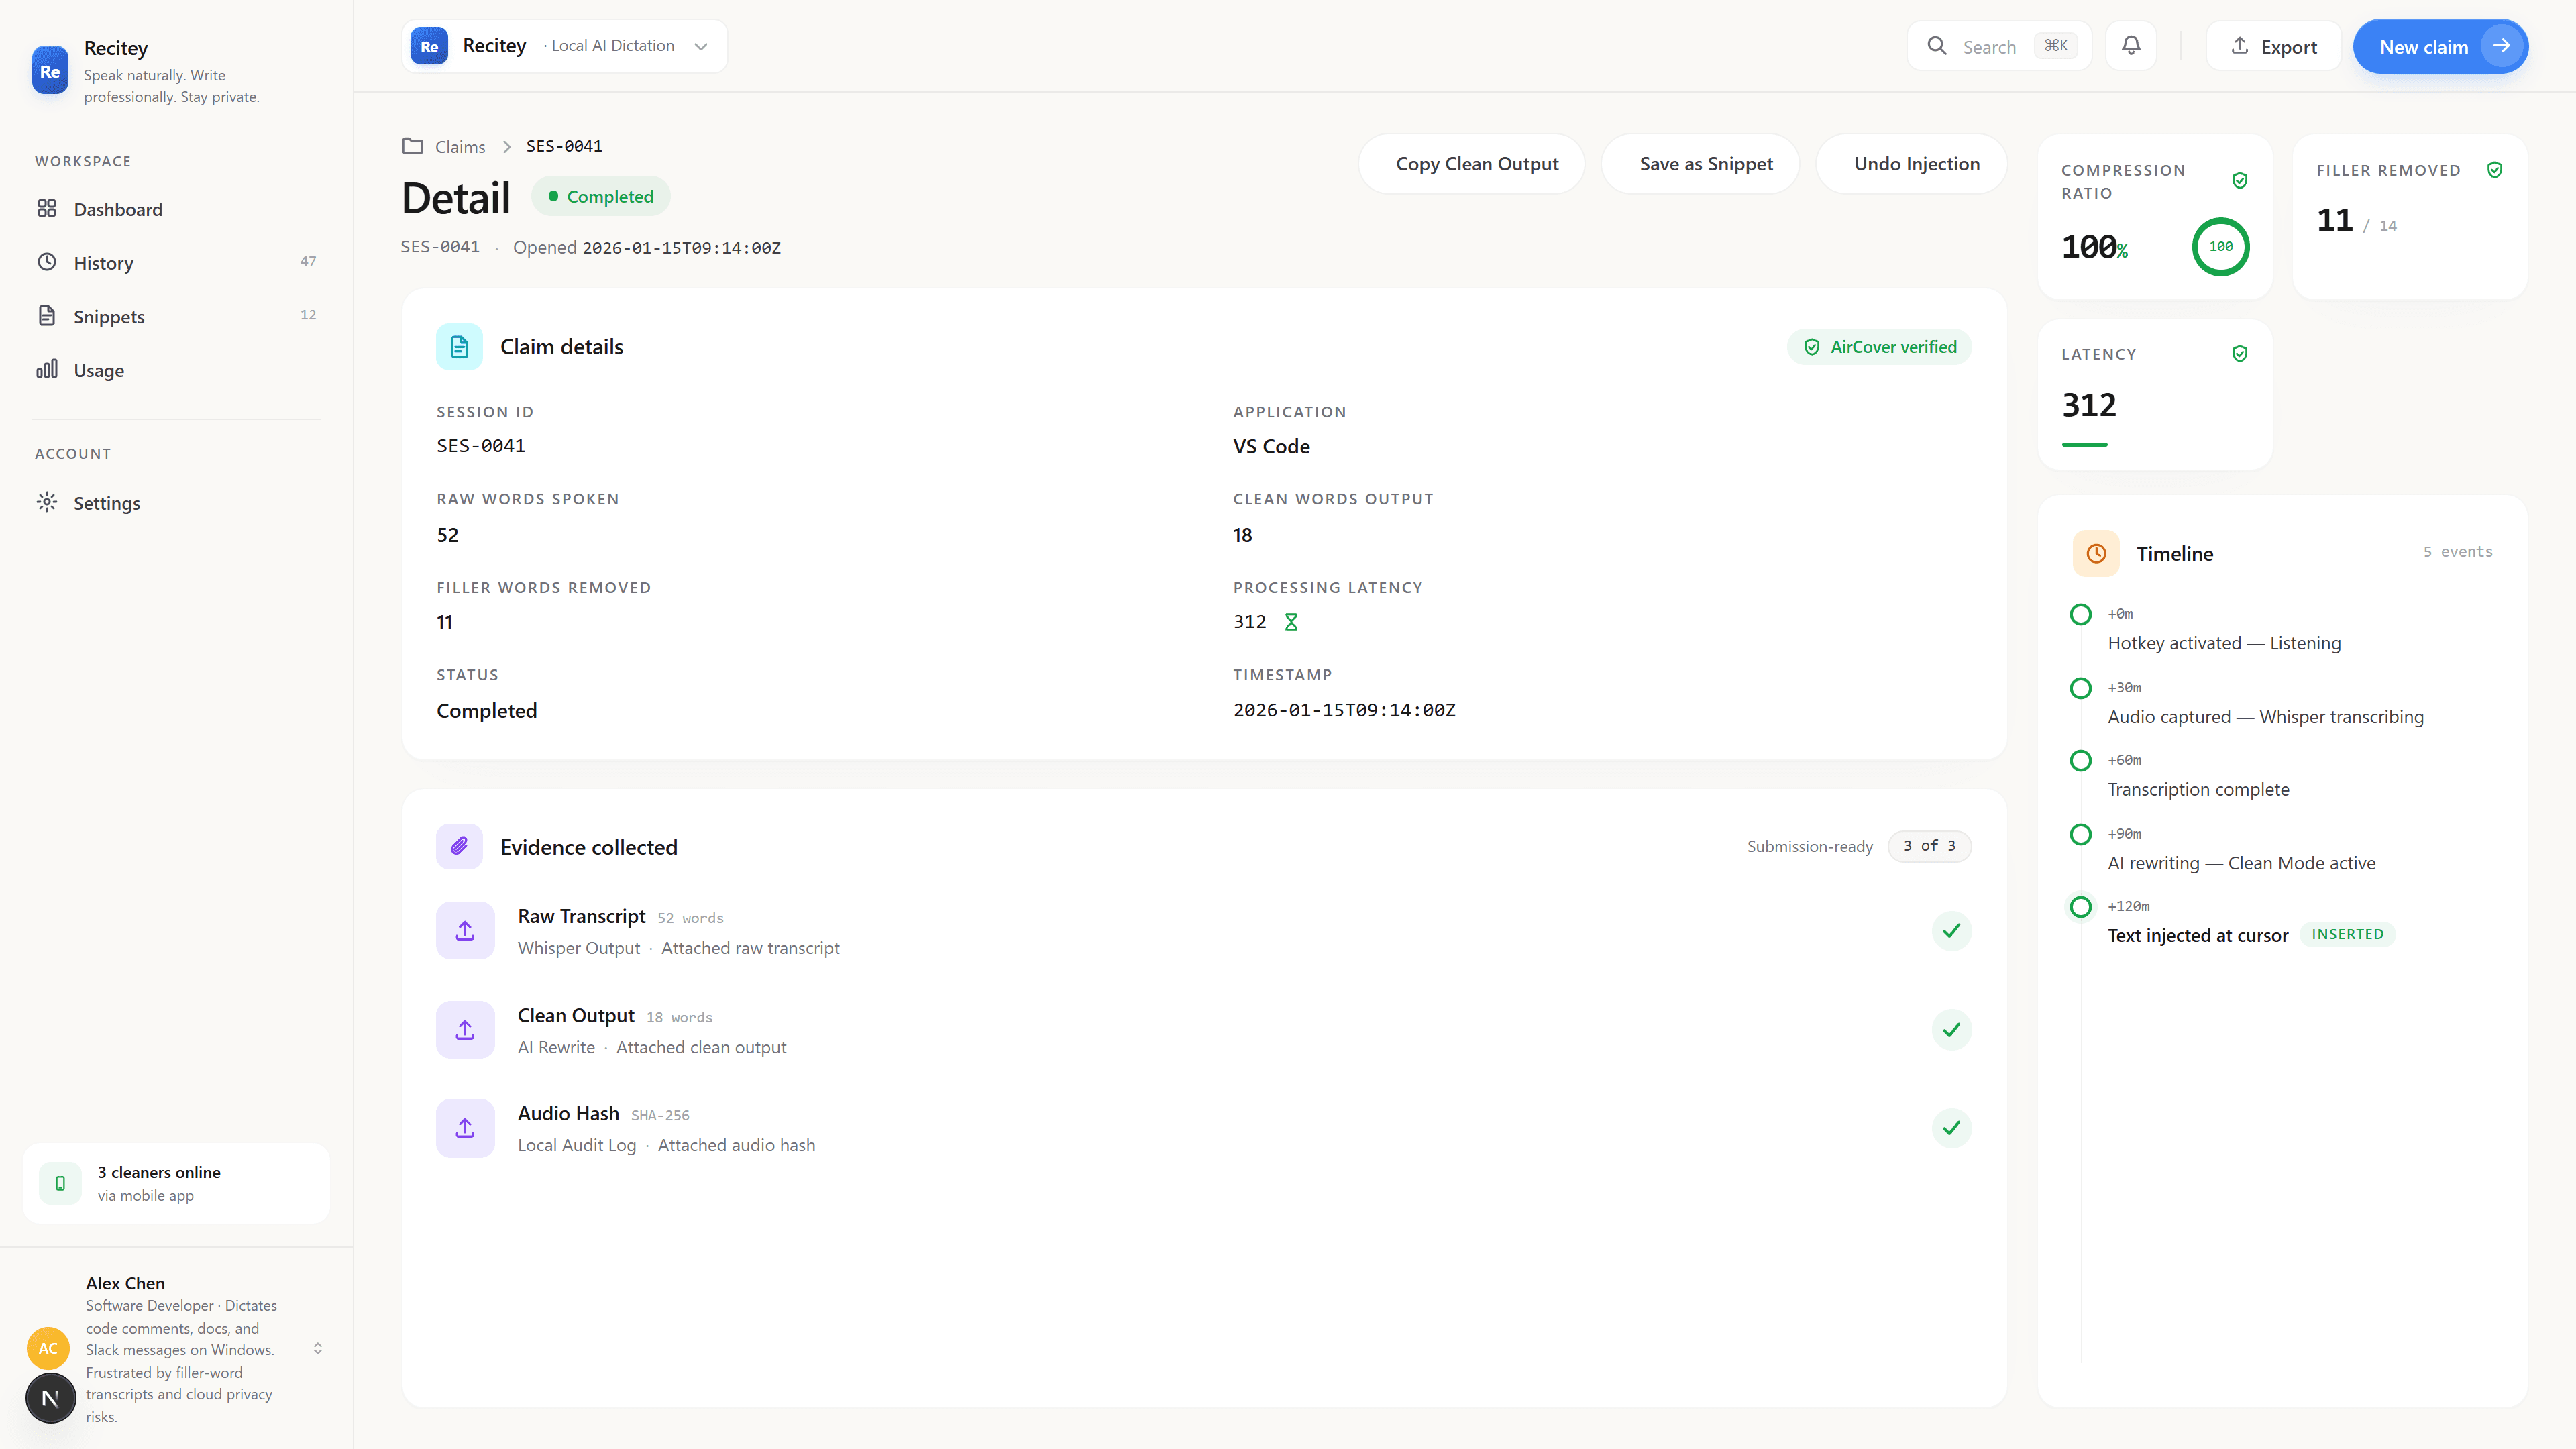Click the Timeline clock icon
Screen dimensions: 2576x1449
pos(2096,554)
